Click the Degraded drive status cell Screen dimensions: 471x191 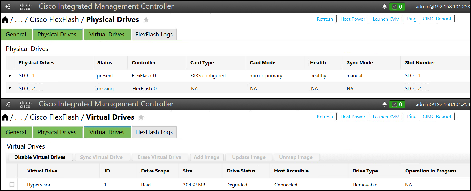click(x=237, y=185)
